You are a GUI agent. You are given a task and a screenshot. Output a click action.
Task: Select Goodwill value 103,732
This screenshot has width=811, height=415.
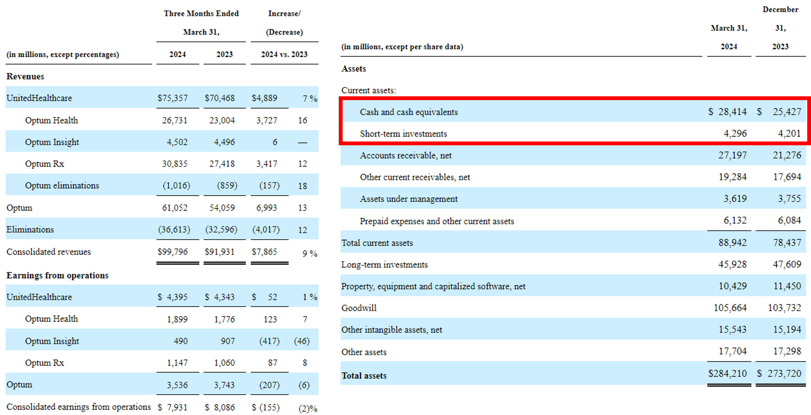pyautogui.click(x=784, y=308)
